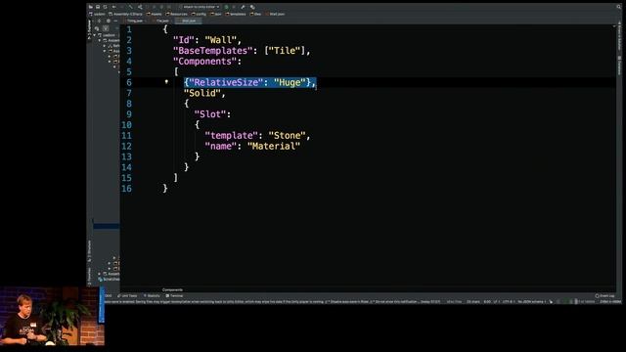Click the "Stone" value on line 11

tap(288, 135)
